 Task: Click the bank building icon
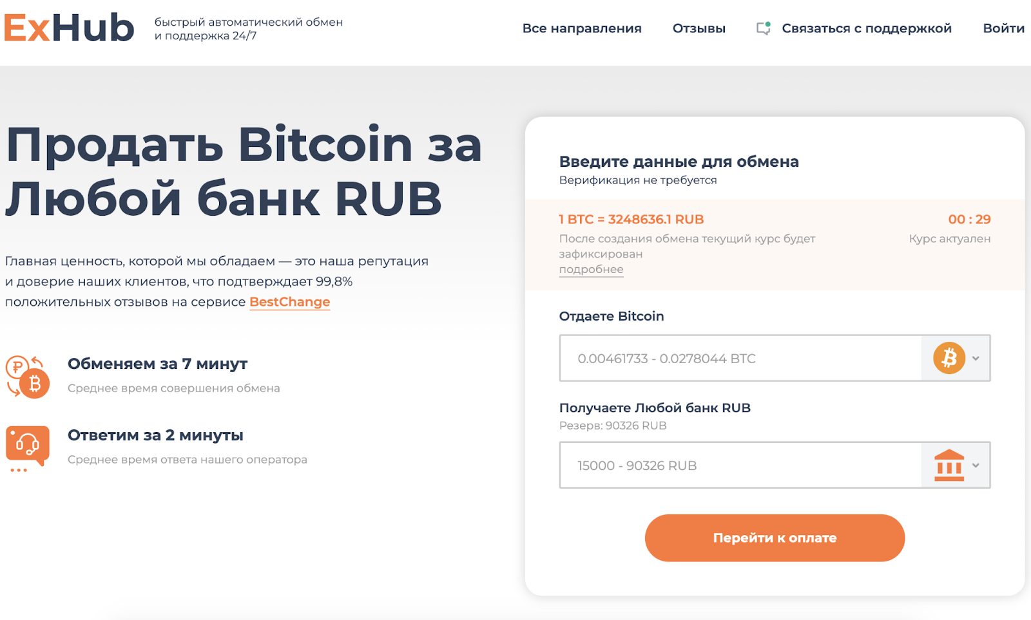click(x=949, y=465)
